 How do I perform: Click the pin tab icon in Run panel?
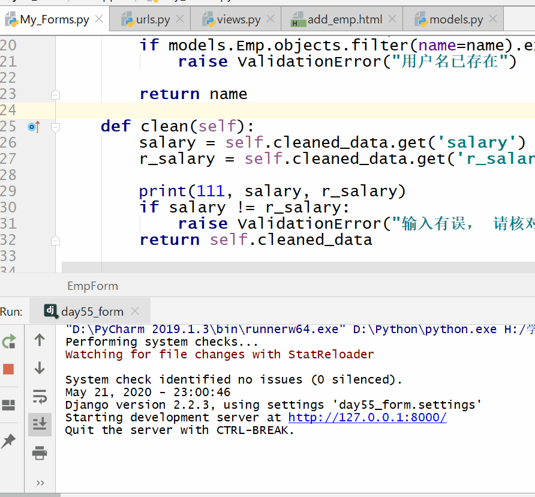tap(8, 442)
